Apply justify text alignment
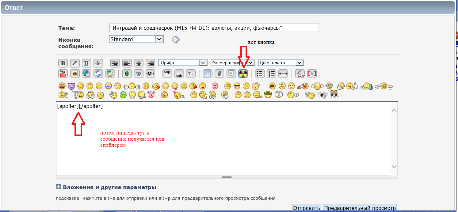The height and width of the screenshot is (212, 458). click(x=115, y=63)
